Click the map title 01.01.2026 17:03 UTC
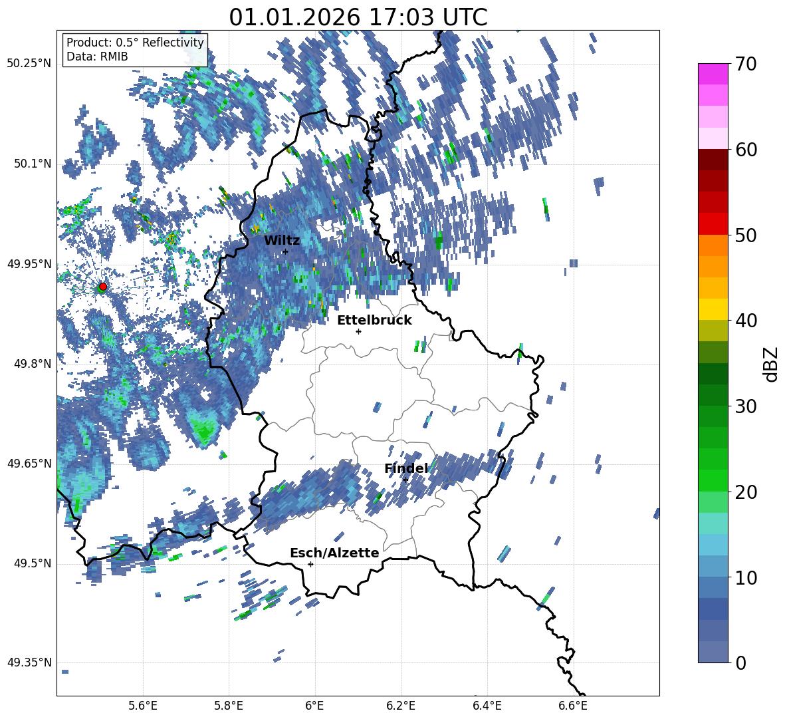 click(358, 17)
